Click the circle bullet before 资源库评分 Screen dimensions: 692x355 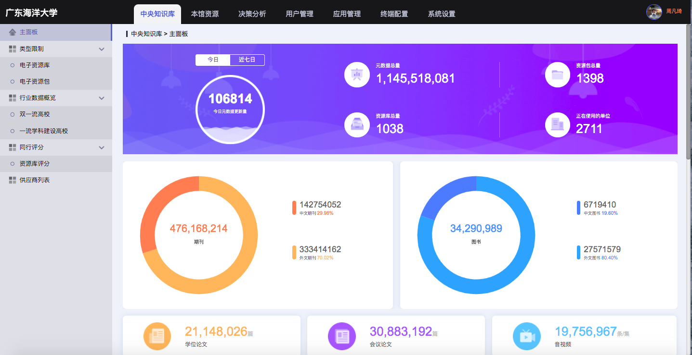pos(13,164)
